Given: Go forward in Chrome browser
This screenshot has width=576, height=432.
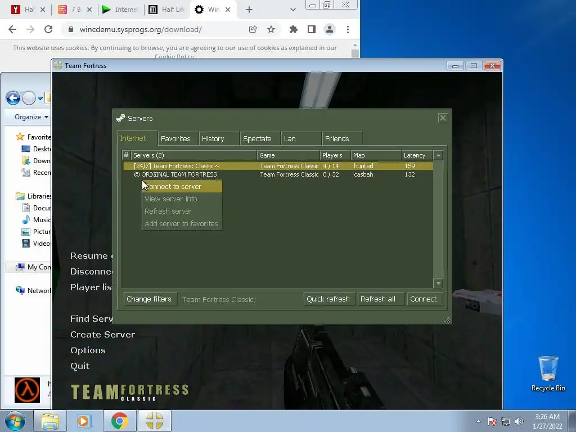Looking at the screenshot, I should click(30, 29).
